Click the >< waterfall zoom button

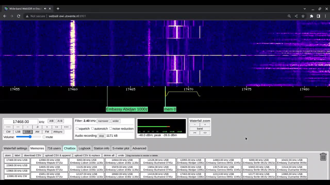[x=195, y=133]
